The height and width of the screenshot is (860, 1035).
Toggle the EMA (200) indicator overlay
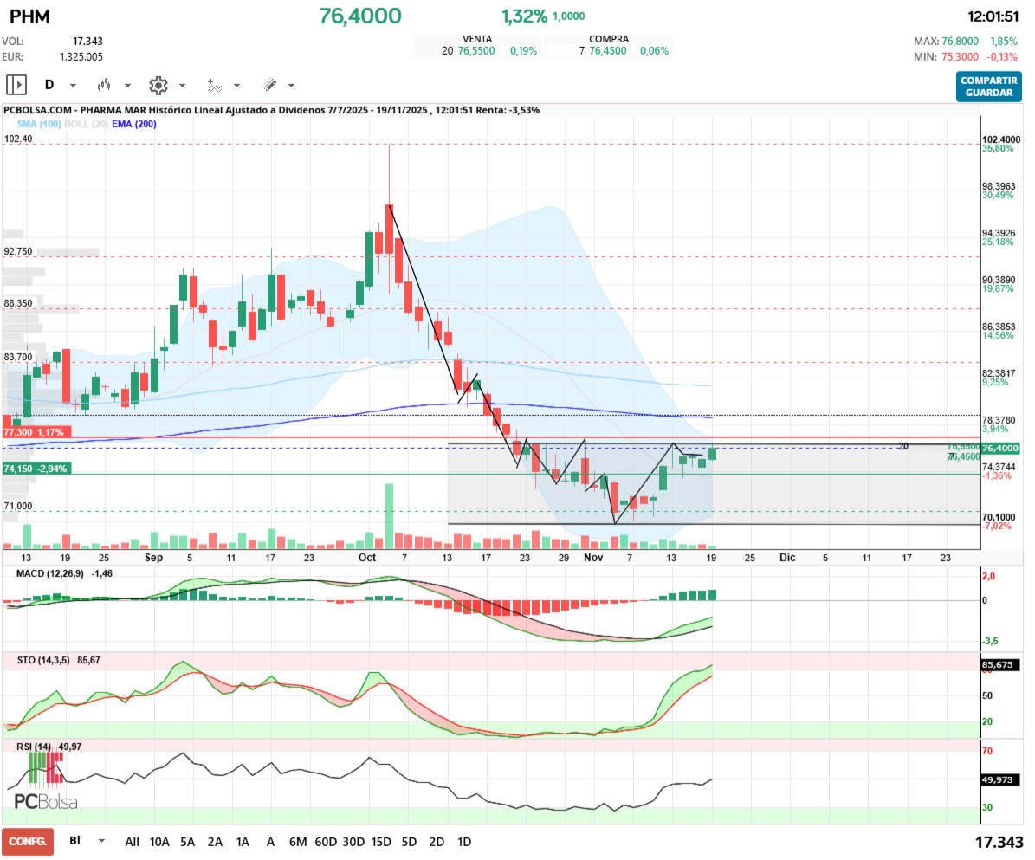tap(133, 125)
